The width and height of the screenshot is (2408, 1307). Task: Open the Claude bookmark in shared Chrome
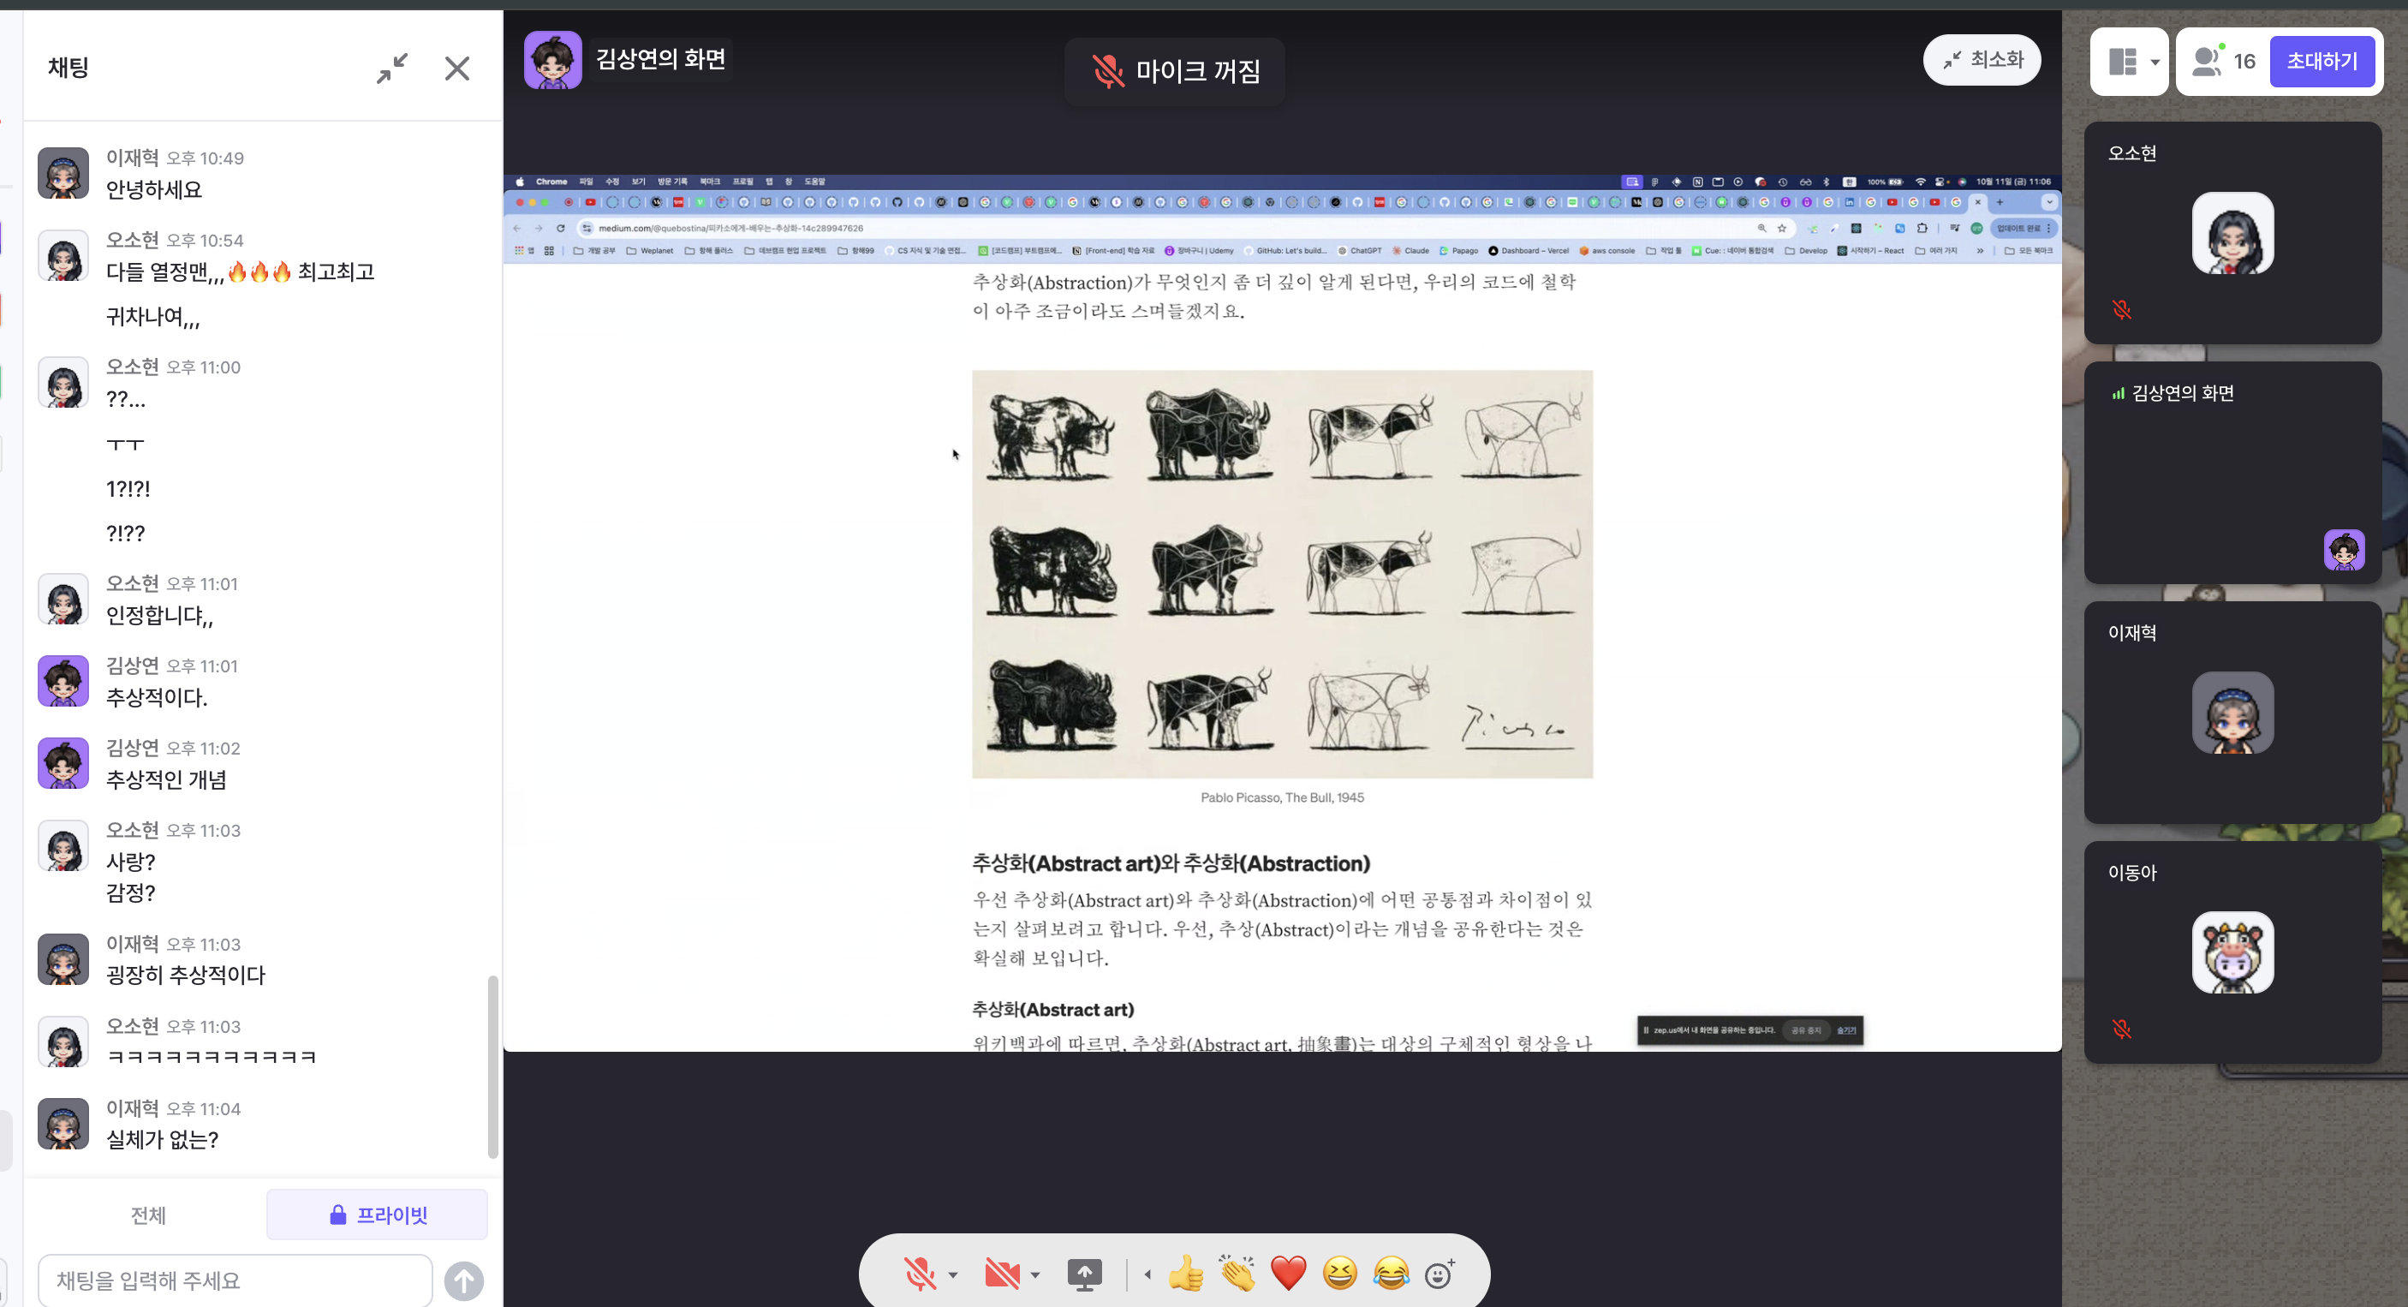tap(1410, 251)
